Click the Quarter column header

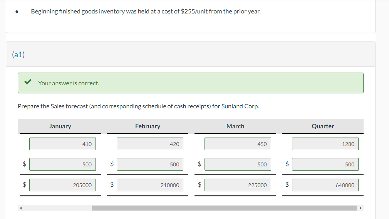323,126
